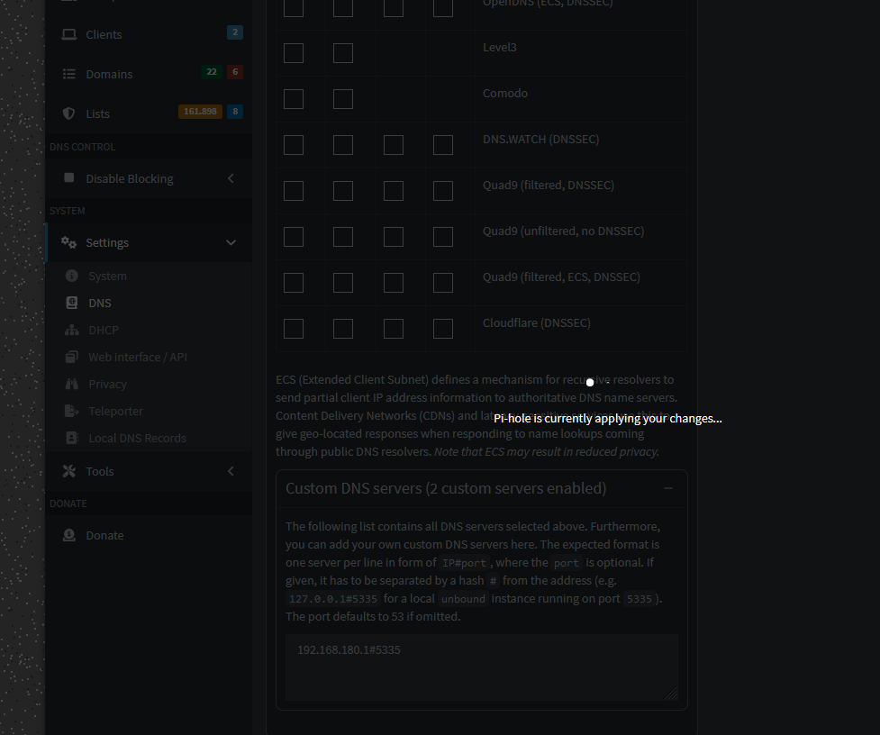Click the red Domains badge showing 6

235,72
